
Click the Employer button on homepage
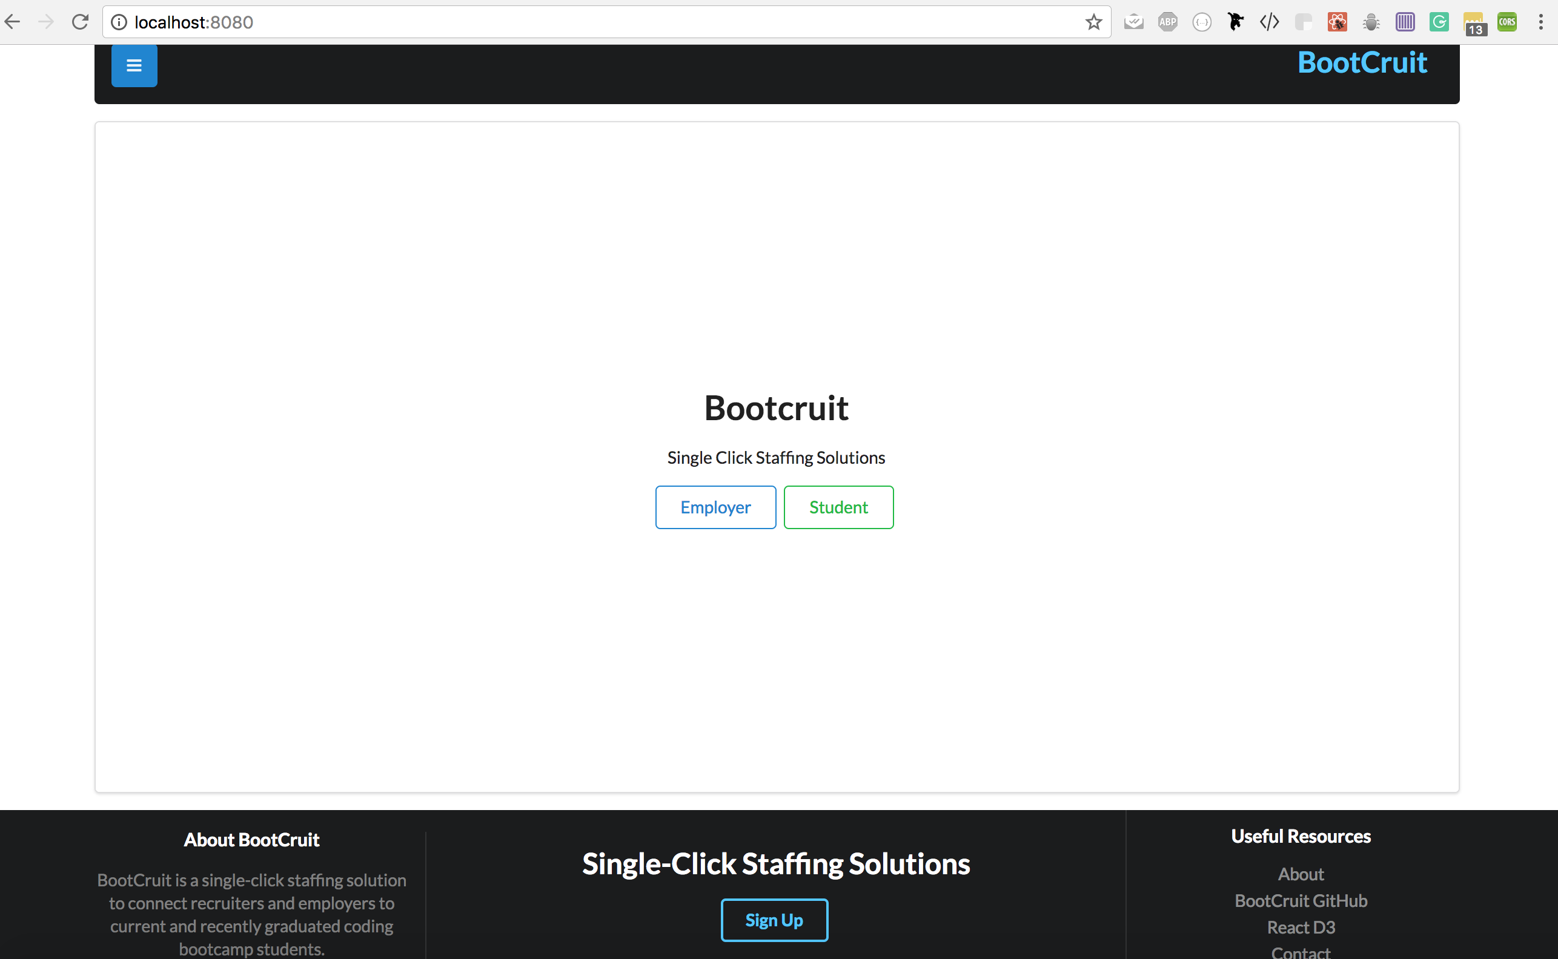(715, 507)
